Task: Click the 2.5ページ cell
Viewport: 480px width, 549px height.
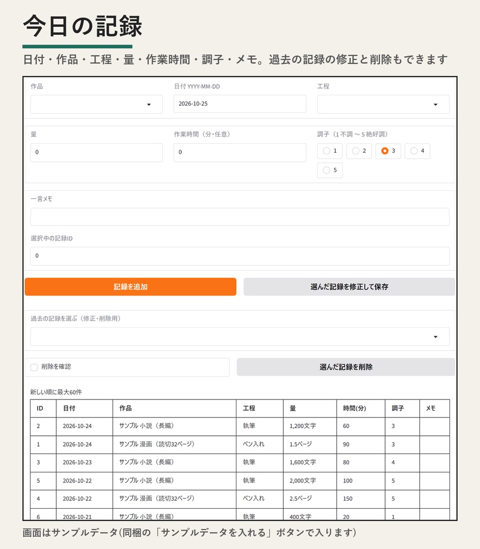Action: [310, 499]
